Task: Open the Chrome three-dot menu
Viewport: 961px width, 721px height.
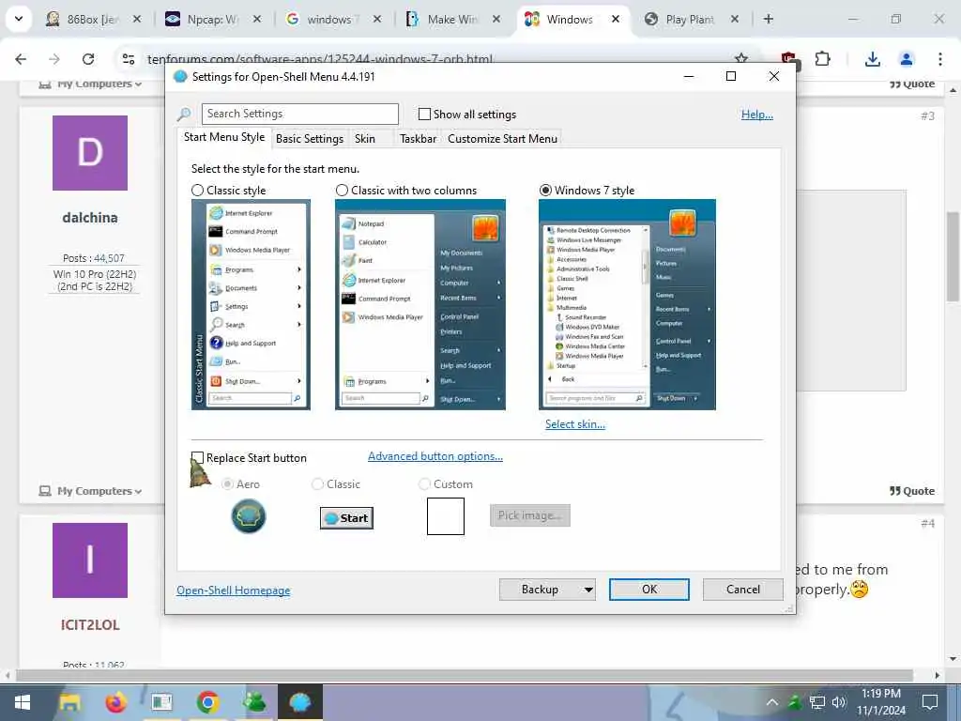Action: point(939,59)
